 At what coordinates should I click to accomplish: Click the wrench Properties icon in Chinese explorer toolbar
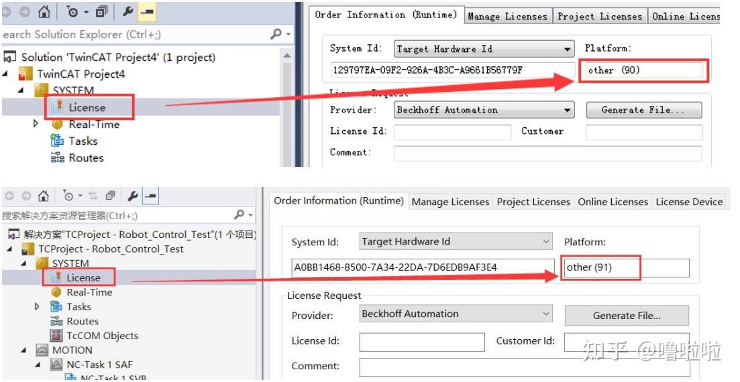tap(132, 196)
